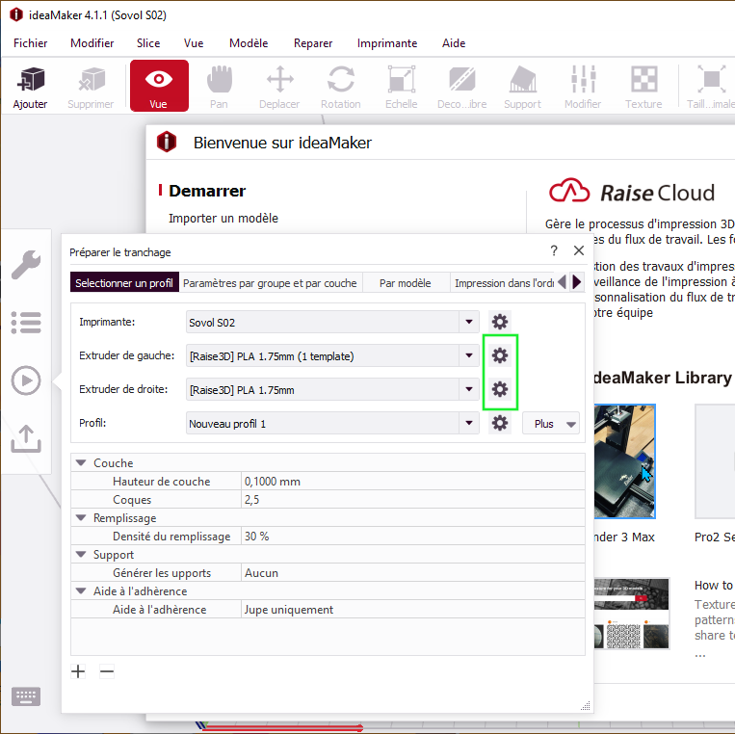The image size is (735, 734).
Task: Activate the Vue eye tool
Action: click(x=159, y=86)
